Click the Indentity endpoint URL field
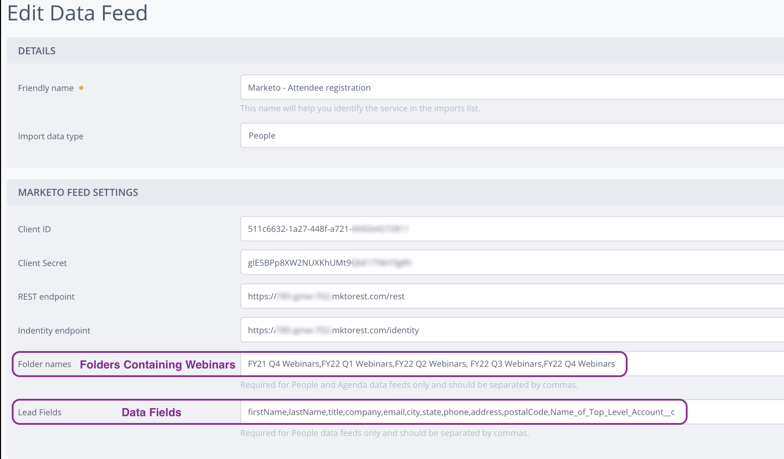 [x=512, y=330]
